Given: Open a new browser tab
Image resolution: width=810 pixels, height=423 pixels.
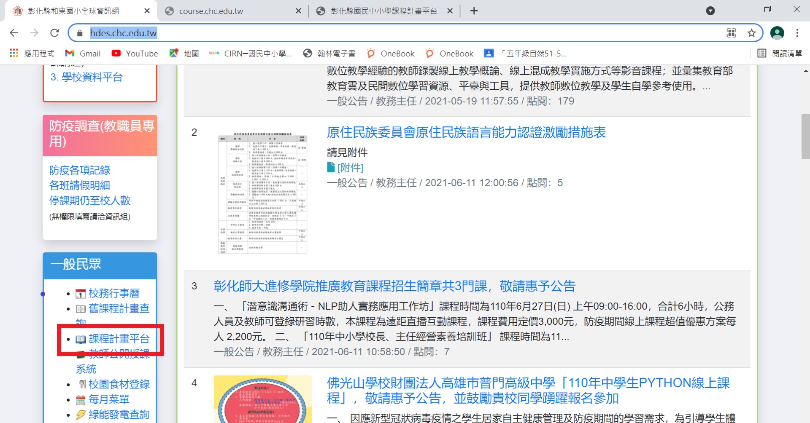Looking at the screenshot, I should click(474, 11).
